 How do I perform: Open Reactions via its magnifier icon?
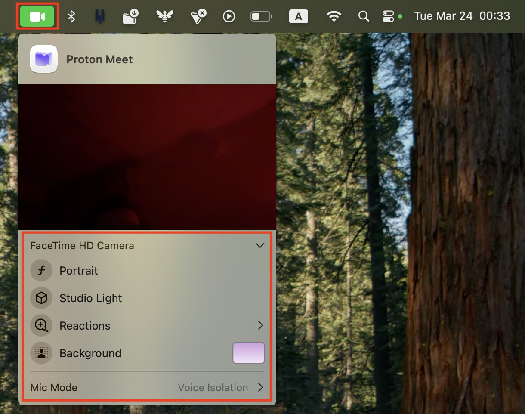pos(41,325)
